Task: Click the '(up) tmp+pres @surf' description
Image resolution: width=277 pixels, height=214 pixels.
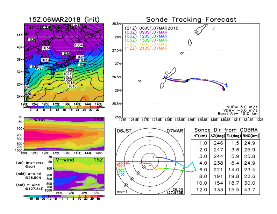Action: (30, 165)
